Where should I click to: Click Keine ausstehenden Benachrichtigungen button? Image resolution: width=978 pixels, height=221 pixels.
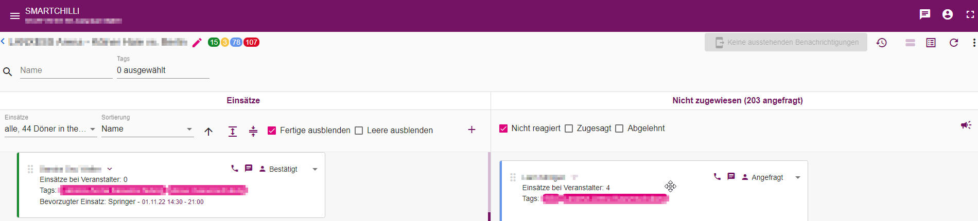[785, 42]
